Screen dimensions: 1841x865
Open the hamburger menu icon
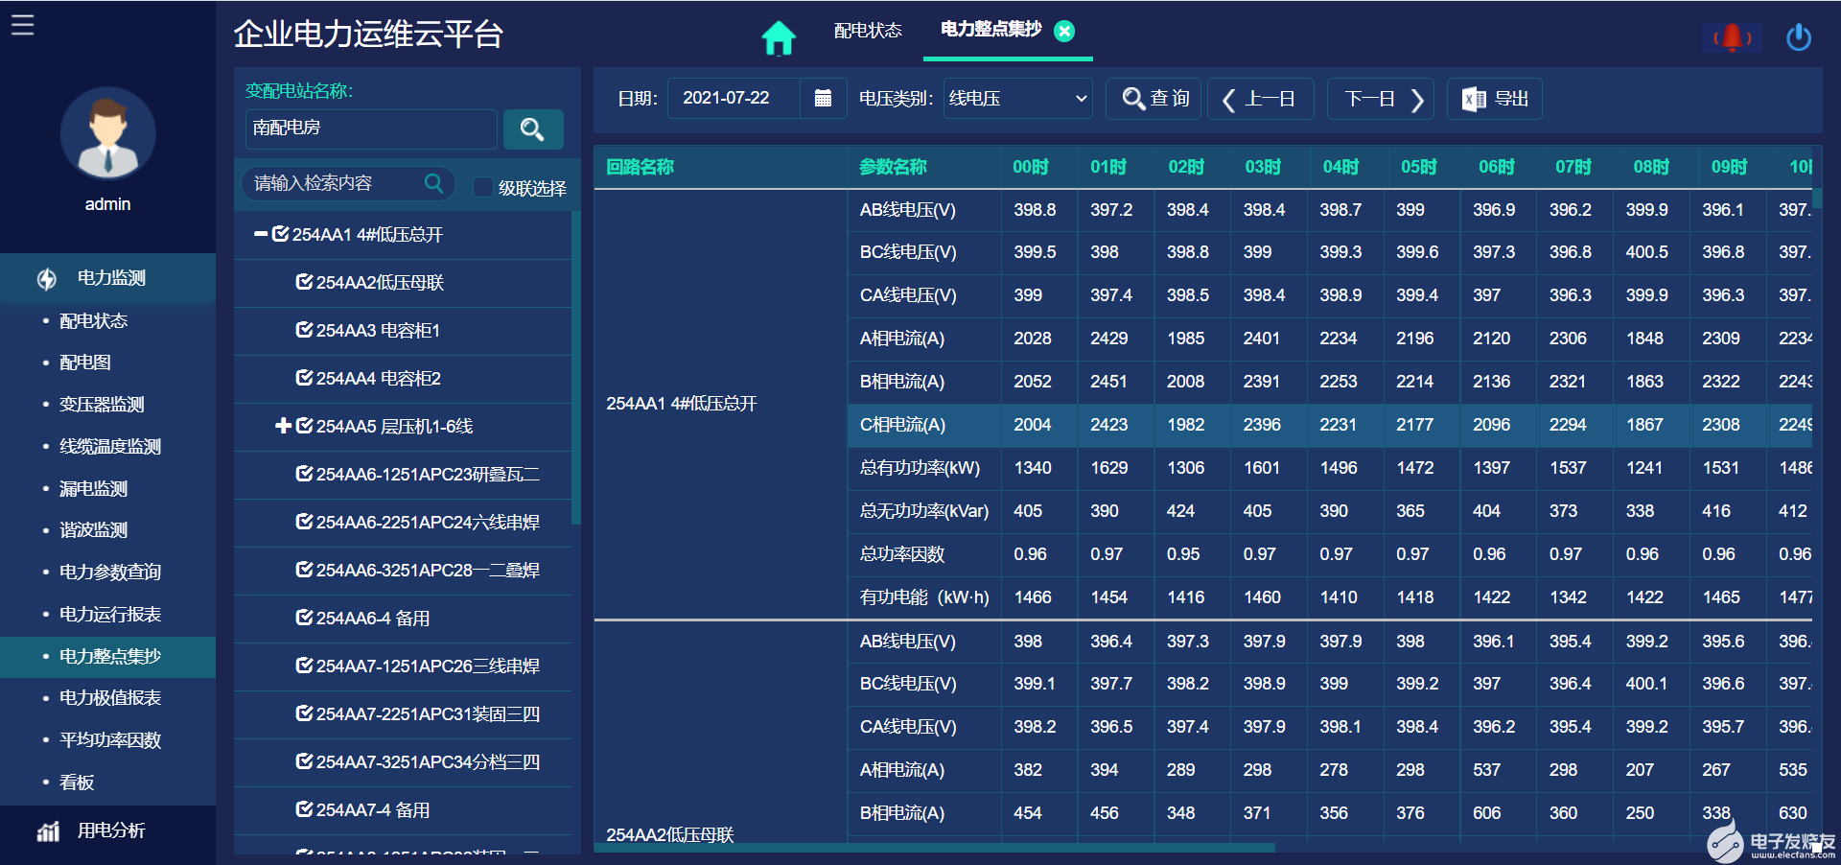coord(22,25)
